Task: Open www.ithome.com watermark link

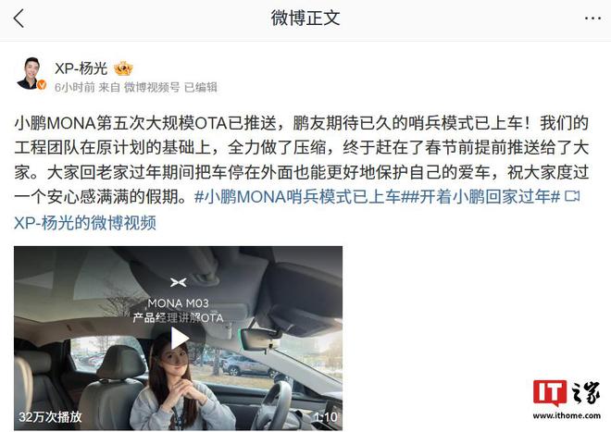Action: tap(567, 415)
